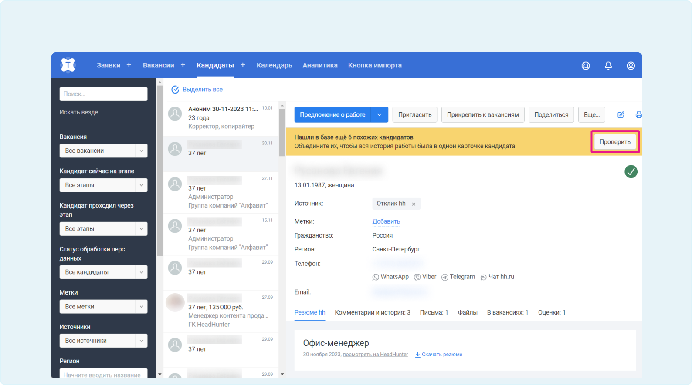Click Скачать резюме download link
The height and width of the screenshot is (385, 692).
pyautogui.click(x=439, y=355)
